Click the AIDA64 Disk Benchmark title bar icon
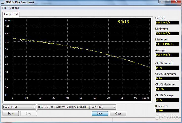This screenshot has height=123, width=182. (3, 3)
